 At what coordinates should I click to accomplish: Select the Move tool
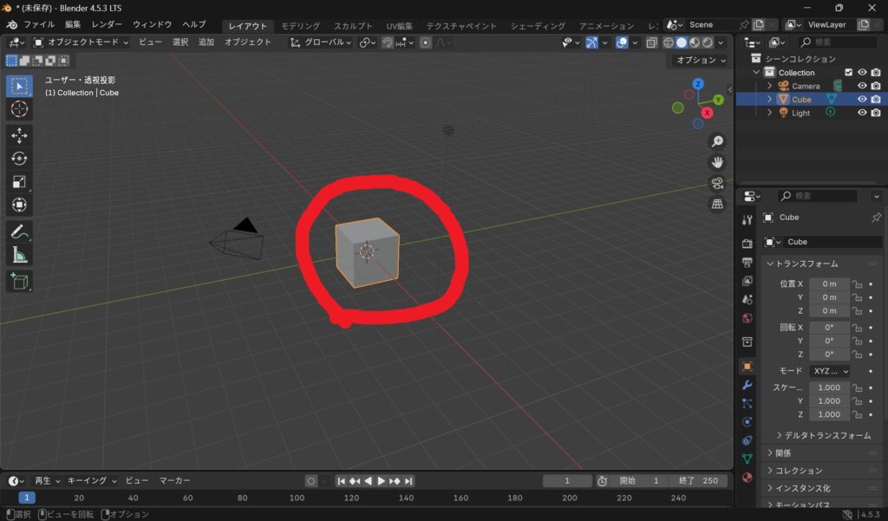(19, 135)
